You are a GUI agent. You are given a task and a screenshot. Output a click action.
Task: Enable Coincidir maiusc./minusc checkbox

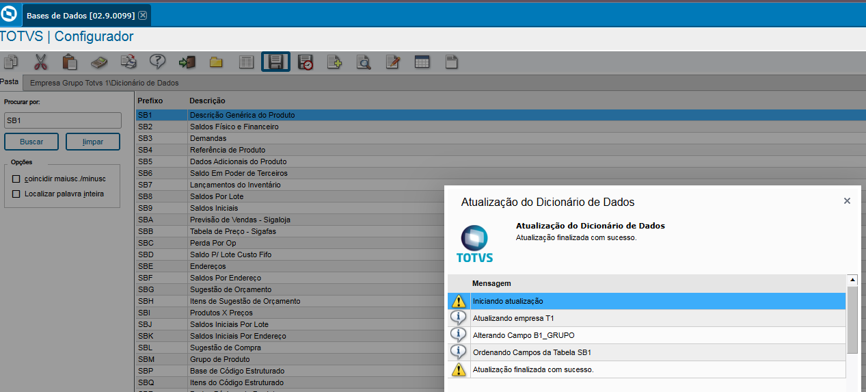tap(16, 179)
